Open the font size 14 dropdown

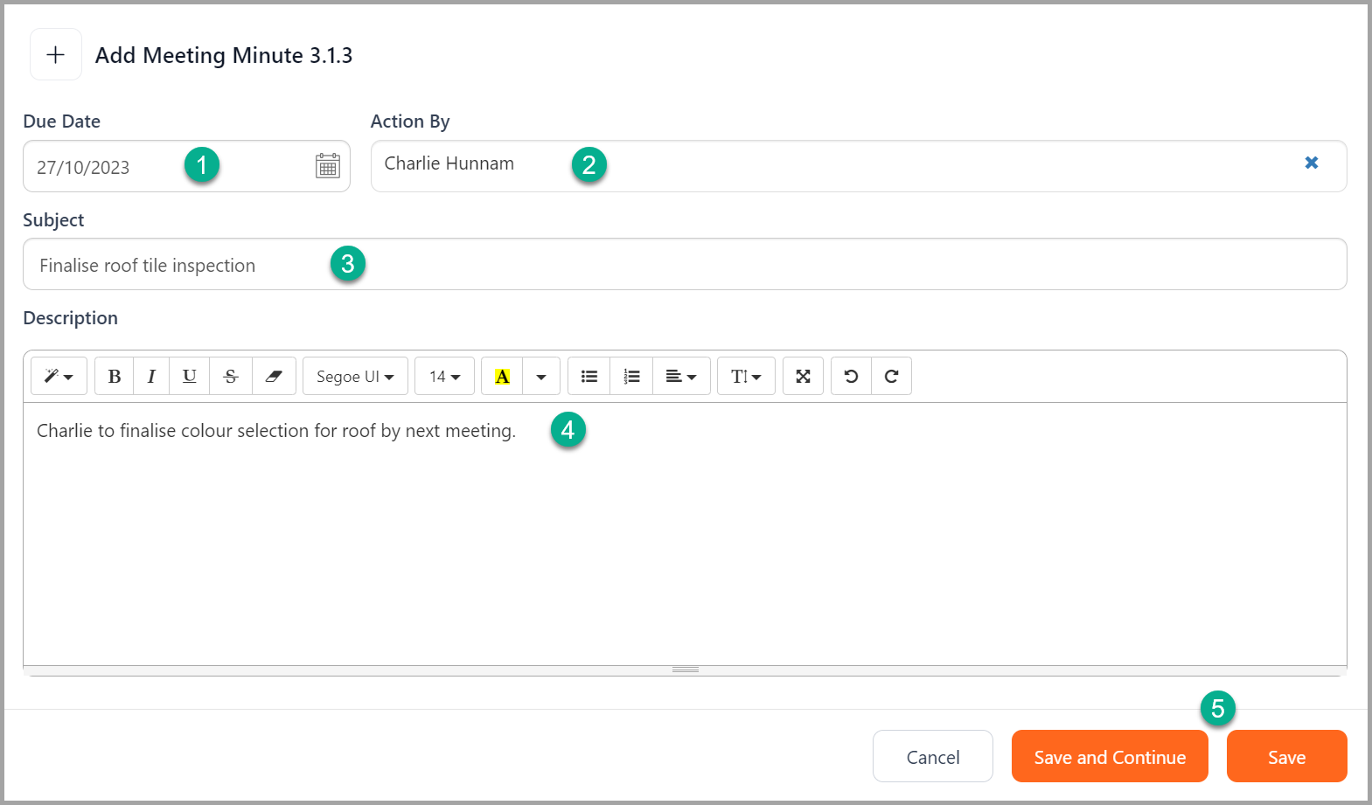point(444,376)
